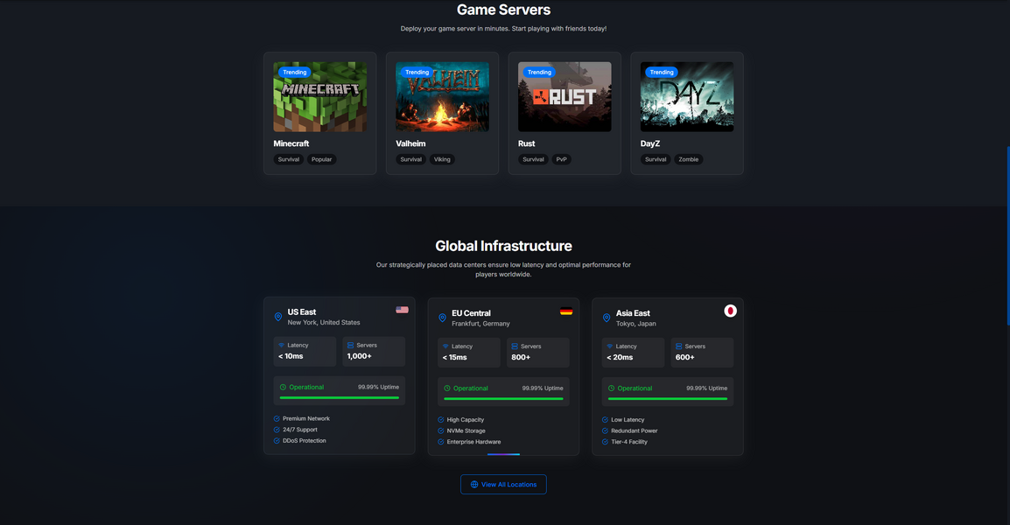Click the Survival tag on Valheim card

411,159
